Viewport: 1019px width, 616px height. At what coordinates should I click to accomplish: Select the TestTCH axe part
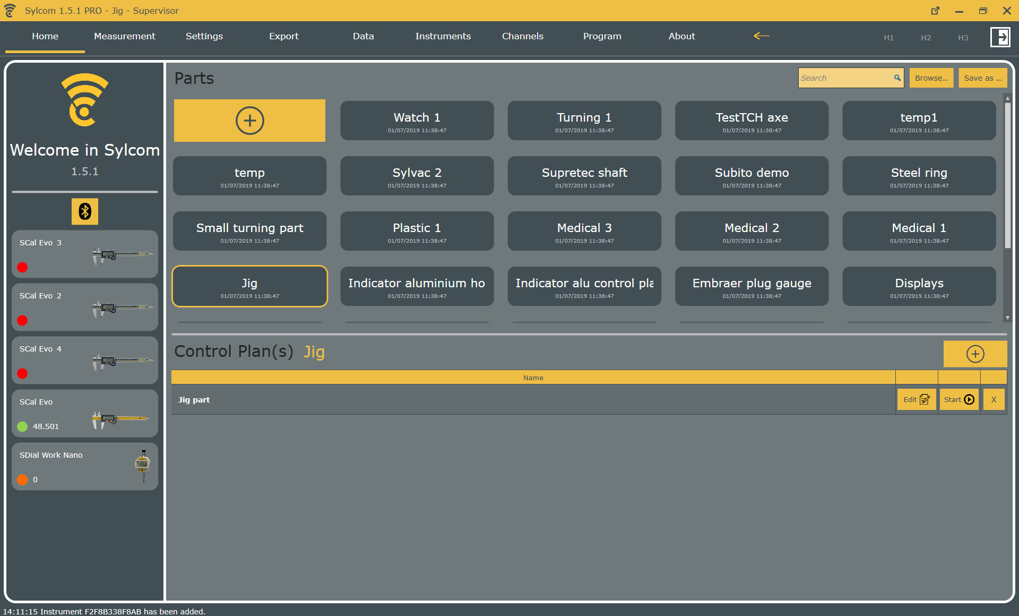(752, 121)
